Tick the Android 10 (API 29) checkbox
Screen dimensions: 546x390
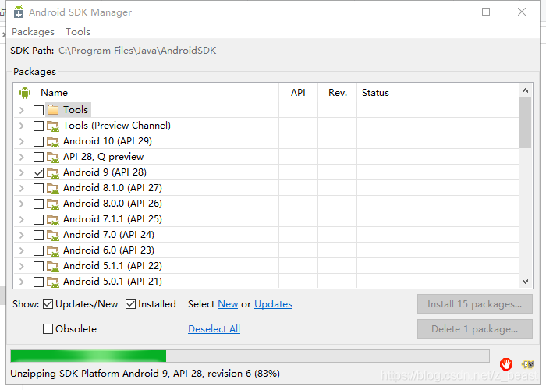point(38,142)
